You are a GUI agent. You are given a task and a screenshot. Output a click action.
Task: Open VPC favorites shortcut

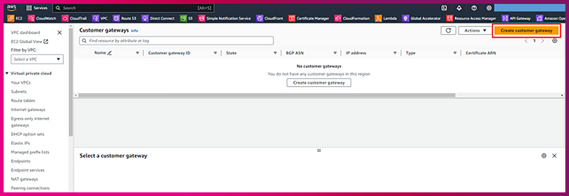coord(100,19)
